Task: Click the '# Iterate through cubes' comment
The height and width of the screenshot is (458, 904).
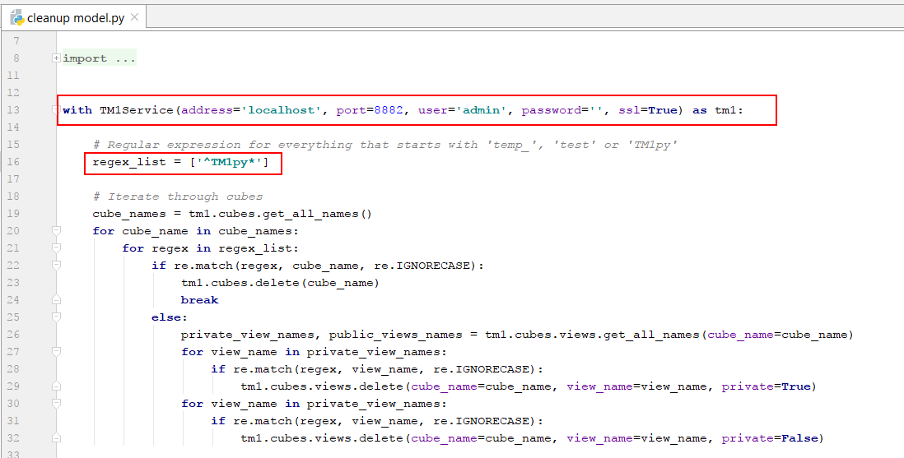Action: pos(178,197)
